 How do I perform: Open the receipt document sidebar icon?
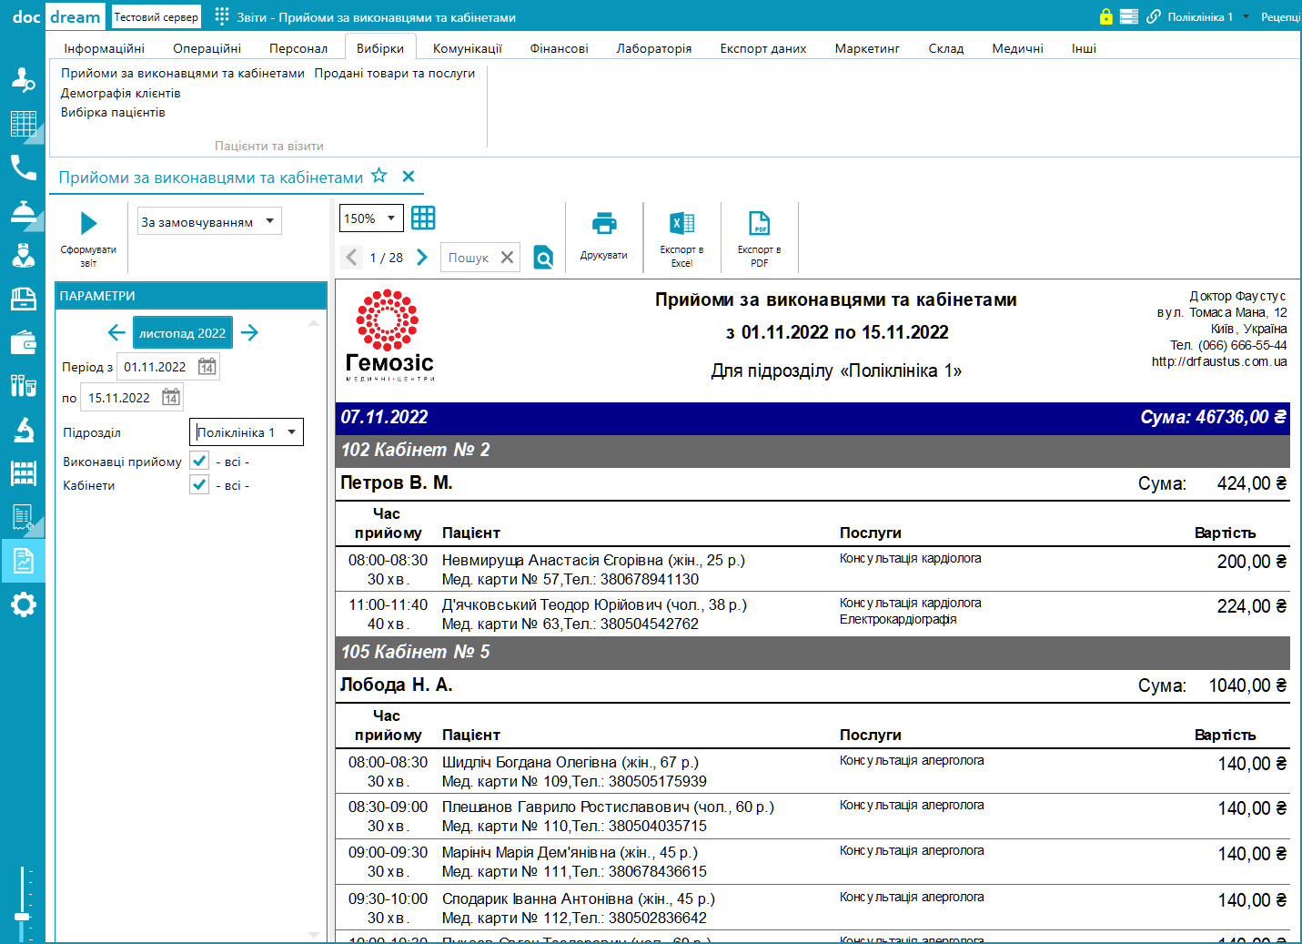click(x=23, y=517)
